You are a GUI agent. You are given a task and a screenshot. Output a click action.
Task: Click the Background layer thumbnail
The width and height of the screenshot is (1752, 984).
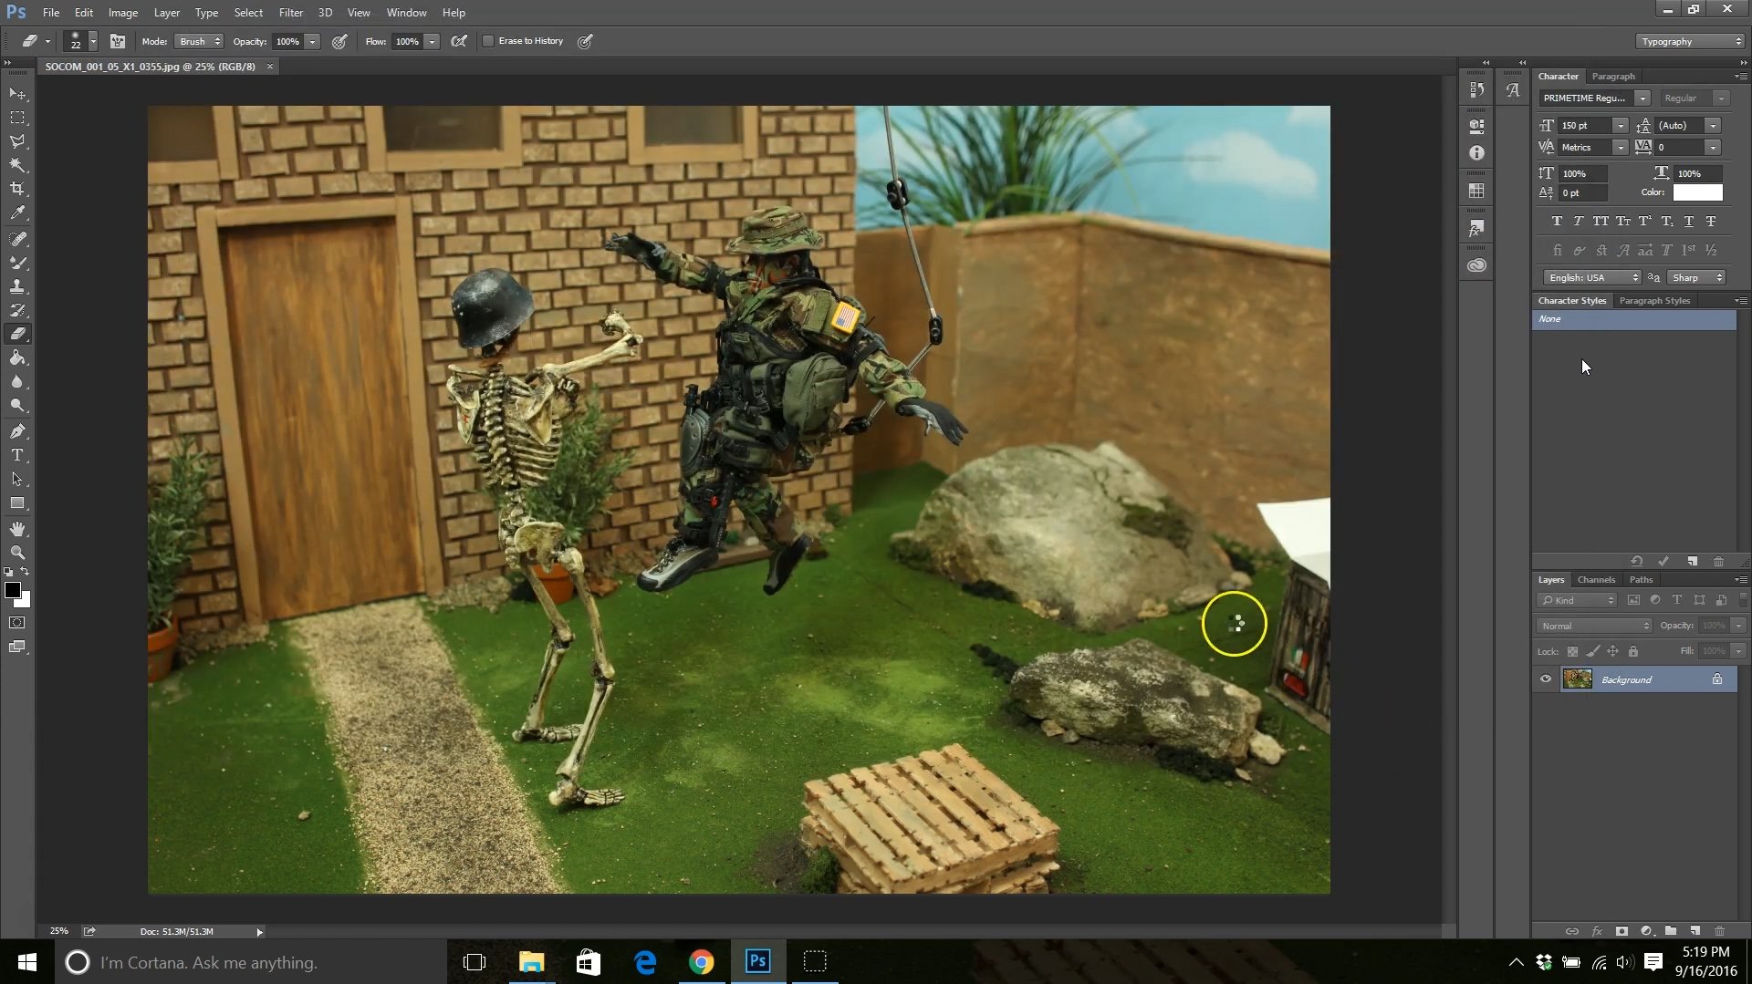click(1577, 678)
